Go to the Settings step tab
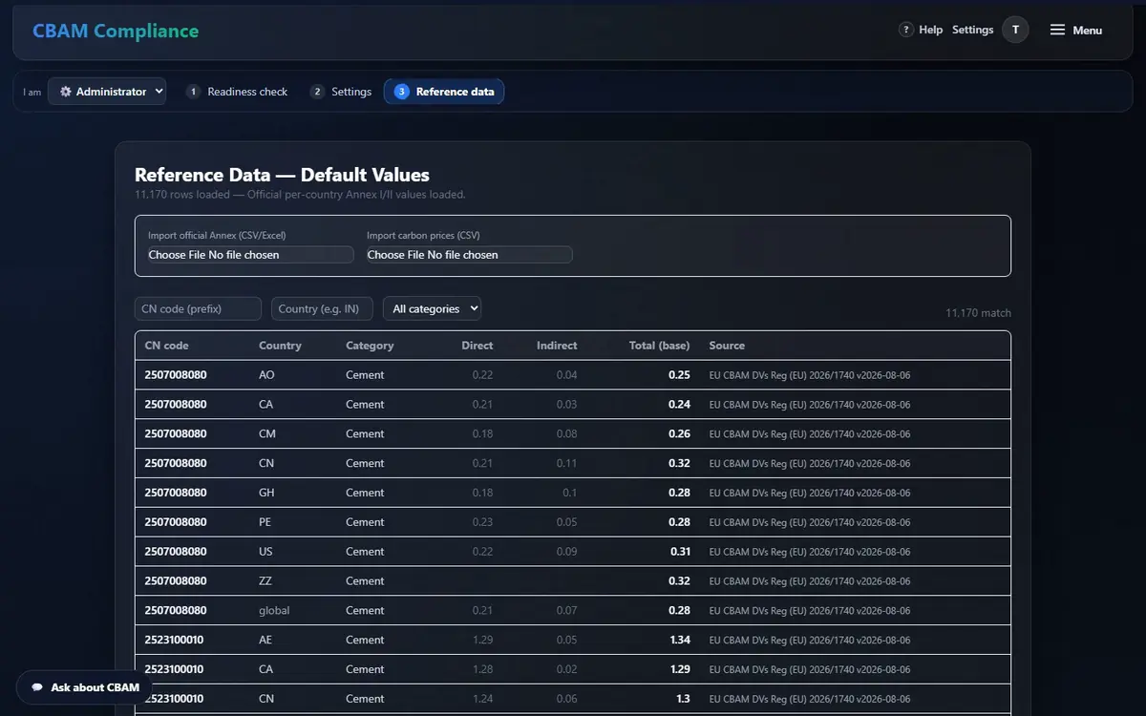The height and width of the screenshot is (716, 1146). pos(341,92)
